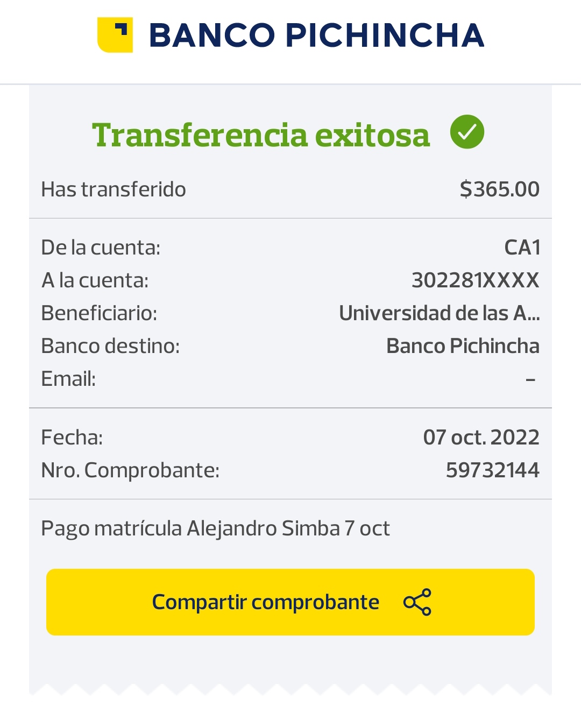Click the green success checkmark icon

point(467,132)
